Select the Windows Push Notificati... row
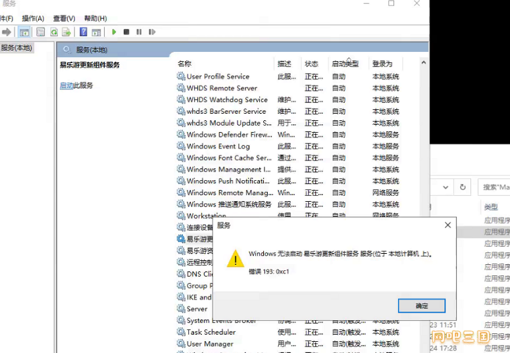This screenshot has width=510, height=353. tap(289, 181)
